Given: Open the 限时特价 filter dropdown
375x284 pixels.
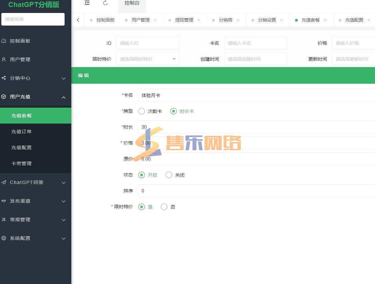Looking at the screenshot, I should point(148,59).
